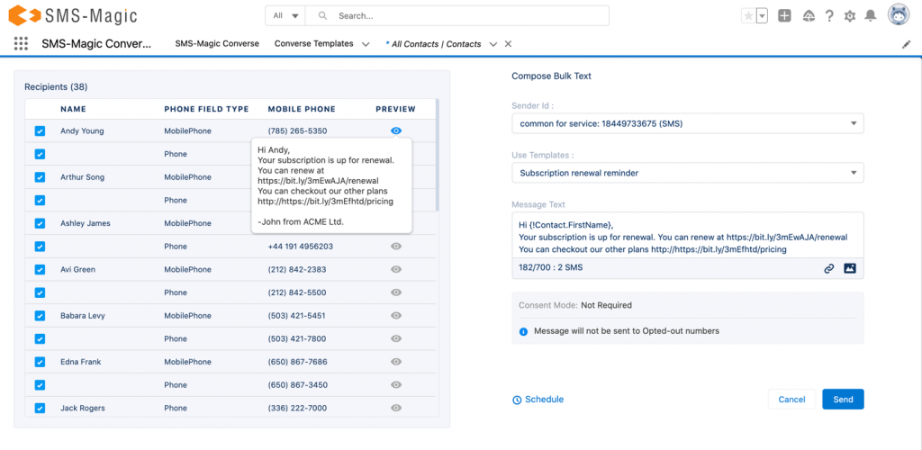Click inside the Message Text area

point(687,235)
